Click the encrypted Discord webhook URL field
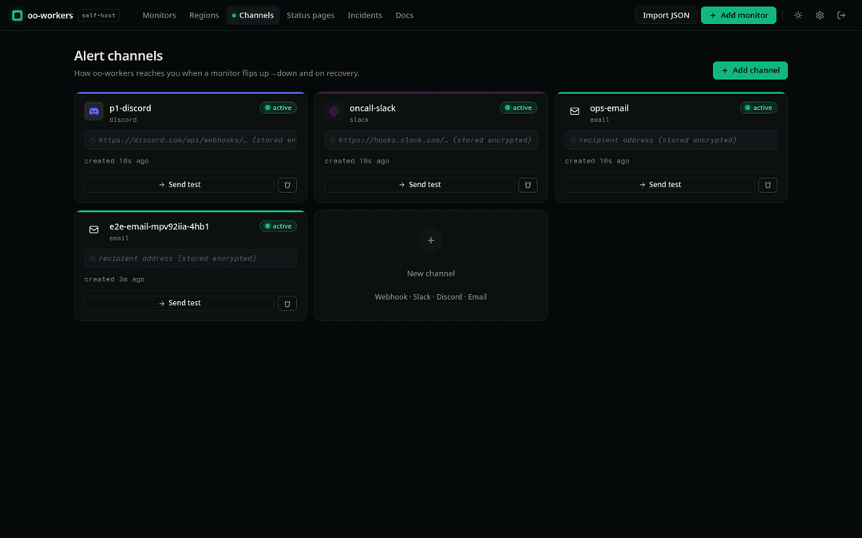 pyautogui.click(x=191, y=140)
